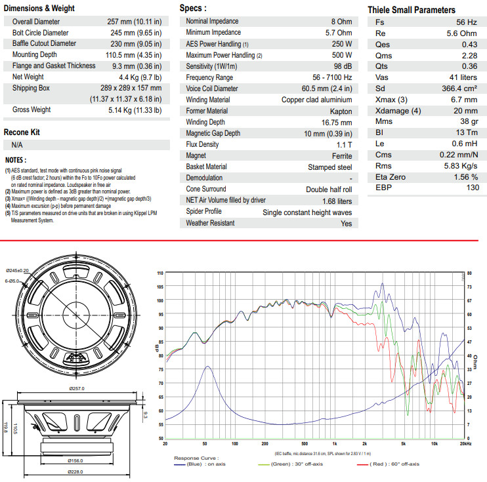
Task: Click the "Ø245±0.20" dimension label
Action: click(x=17, y=271)
